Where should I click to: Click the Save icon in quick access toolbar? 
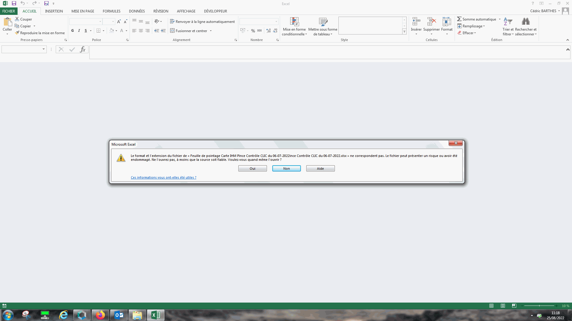[x=14, y=4]
